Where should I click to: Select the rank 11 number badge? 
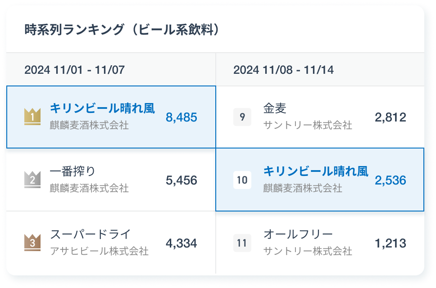(242, 243)
